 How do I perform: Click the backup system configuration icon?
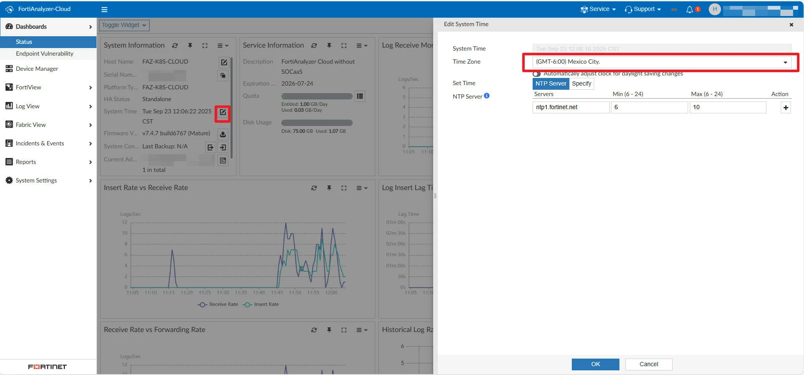pos(210,147)
